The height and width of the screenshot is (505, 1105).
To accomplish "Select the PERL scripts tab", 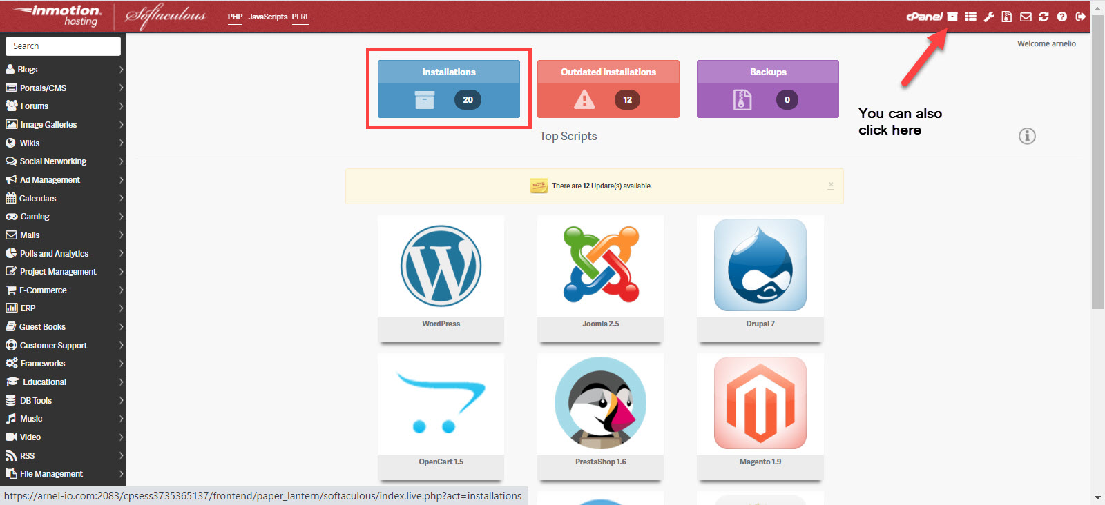I will (300, 17).
